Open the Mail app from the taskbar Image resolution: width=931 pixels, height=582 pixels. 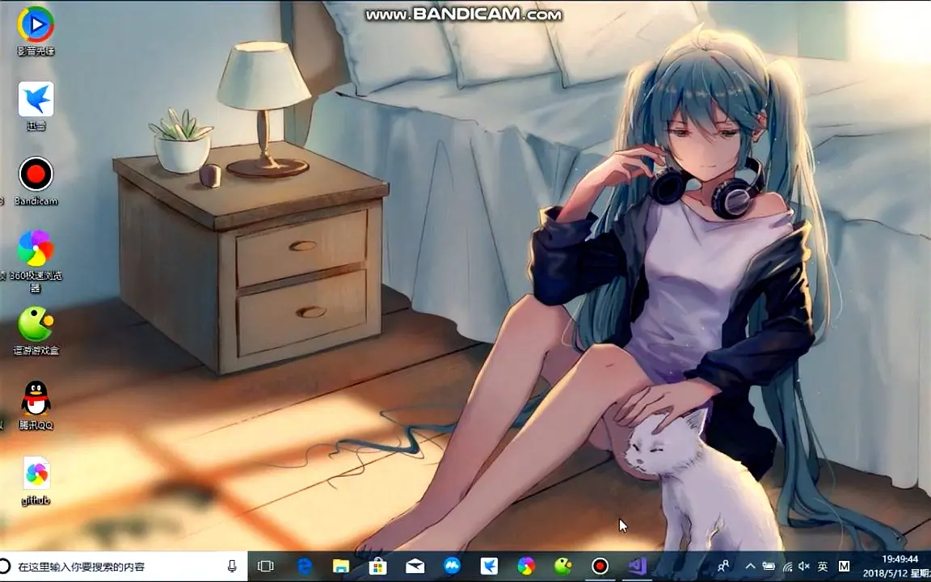click(x=415, y=567)
